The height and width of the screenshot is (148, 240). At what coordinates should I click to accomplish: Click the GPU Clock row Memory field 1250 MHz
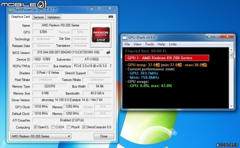(72, 106)
